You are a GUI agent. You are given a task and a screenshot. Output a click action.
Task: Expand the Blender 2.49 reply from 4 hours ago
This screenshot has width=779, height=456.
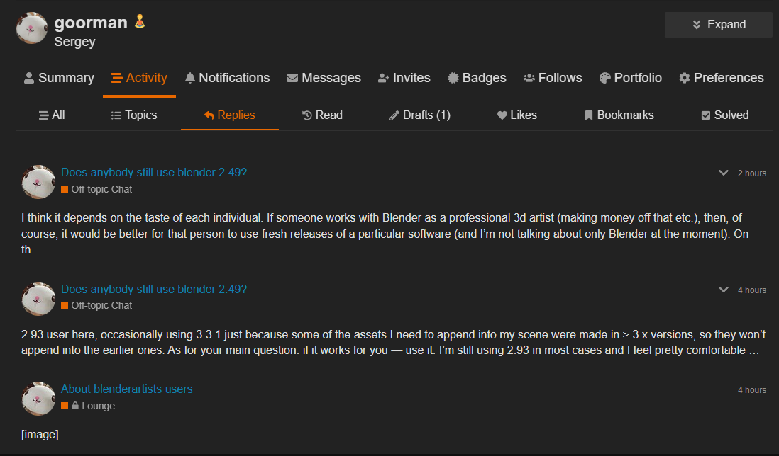pos(724,290)
